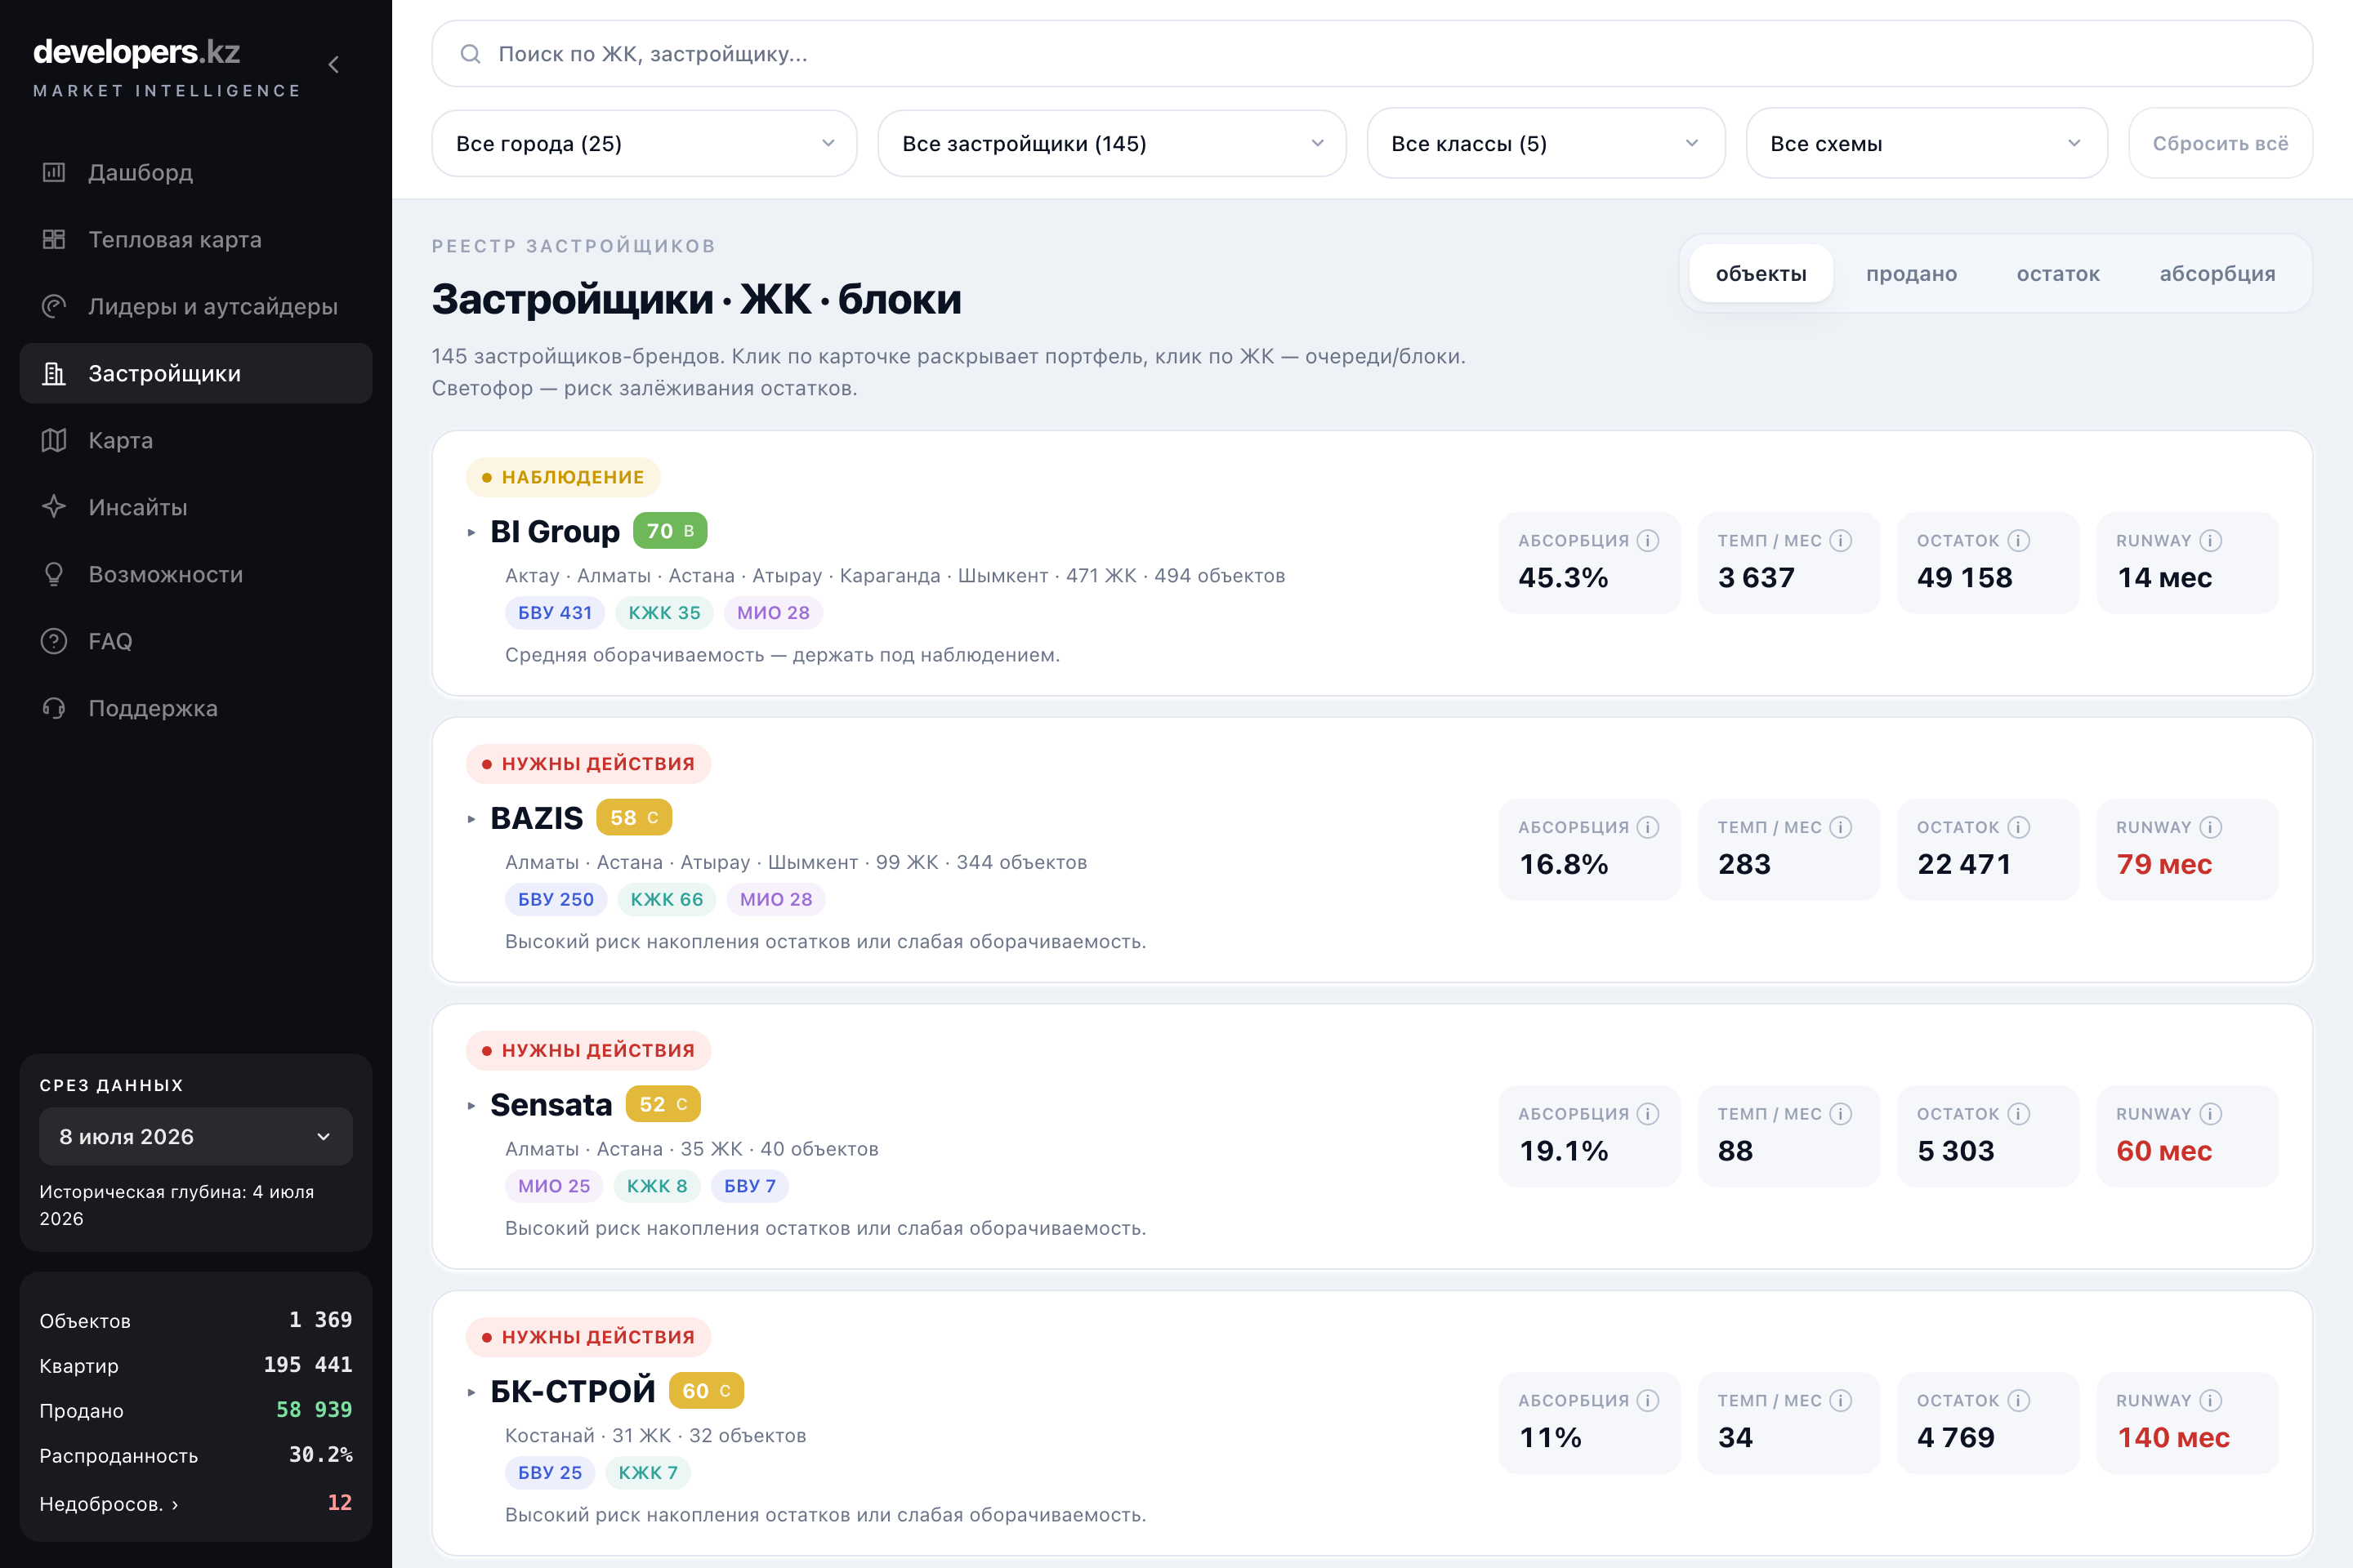Show info for BI Group Абсорбция
Viewport: 2353px width, 1568px height.
[1648, 541]
